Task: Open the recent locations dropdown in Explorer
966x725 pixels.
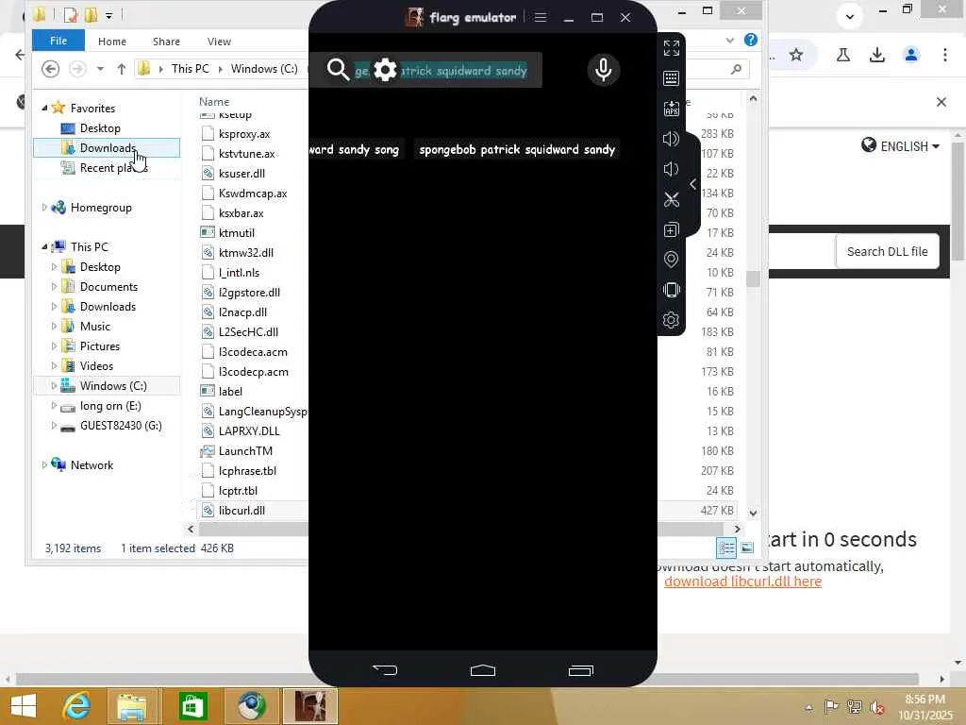Action: click(x=100, y=69)
